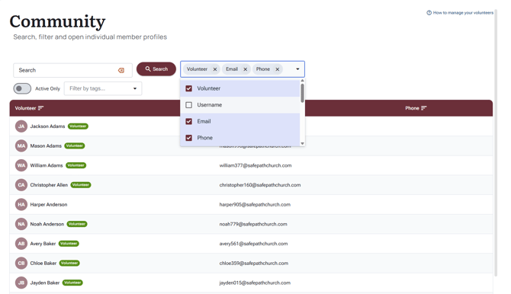
Task: Select the Email option label in dropdown
Action: coord(204,121)
